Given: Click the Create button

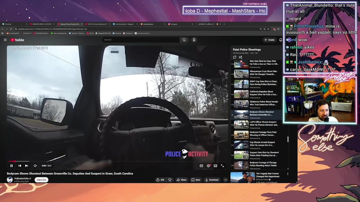Looking at the screenshot, I should point(269,40).
